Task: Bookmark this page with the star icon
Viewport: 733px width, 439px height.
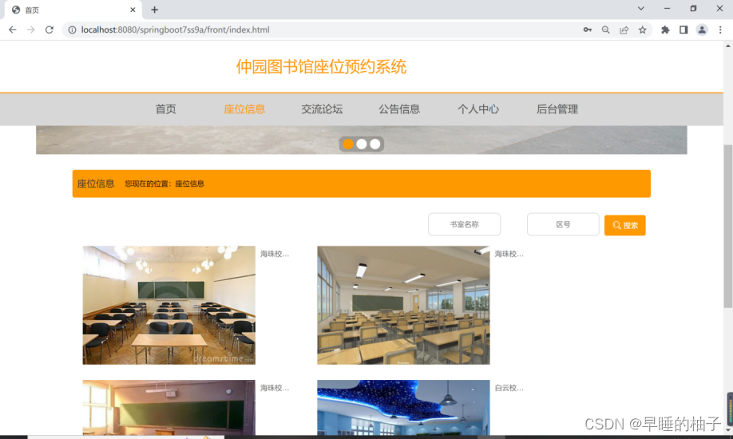Action: pyautogui.click(x=642, y=30)
